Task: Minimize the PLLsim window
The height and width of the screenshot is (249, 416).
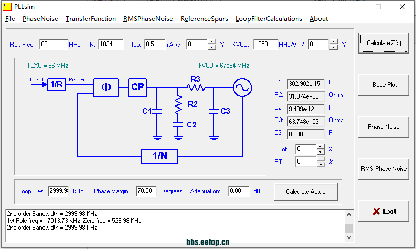Action: coord(355,7)
